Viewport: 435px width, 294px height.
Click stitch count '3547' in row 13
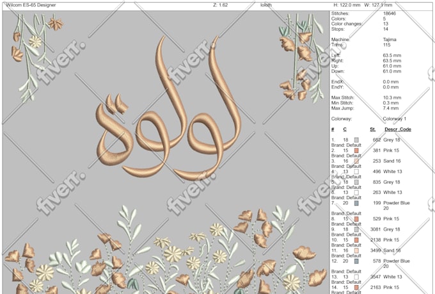click(376, 277)
